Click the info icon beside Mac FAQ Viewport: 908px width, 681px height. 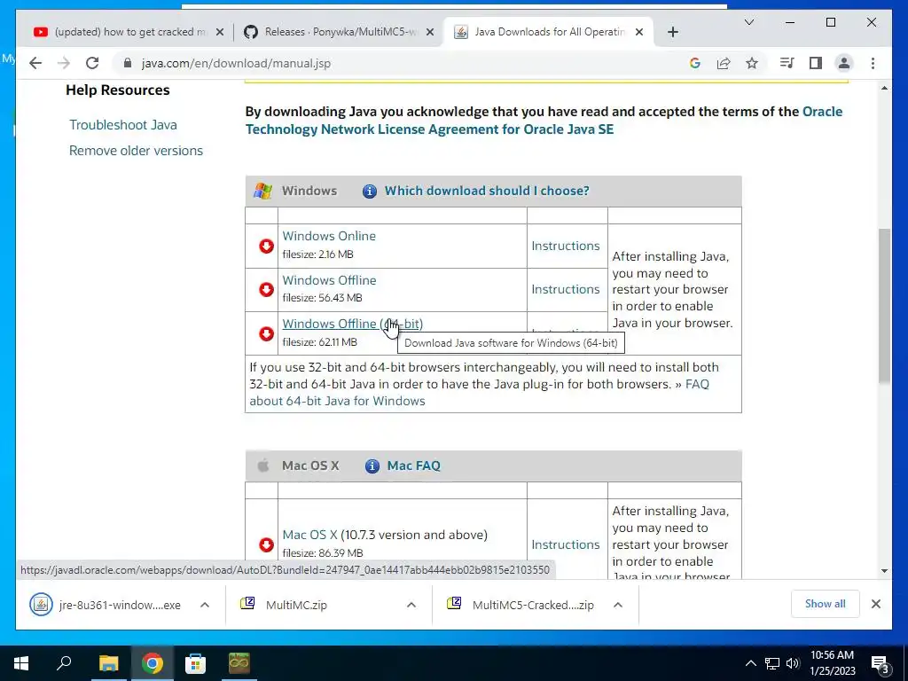(x=372, y=466)
